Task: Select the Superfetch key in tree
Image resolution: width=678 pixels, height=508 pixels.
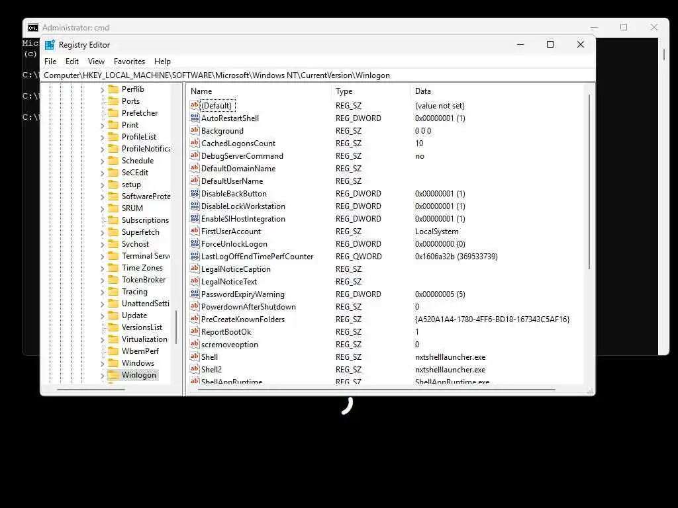Action: [x=140, y=232]
